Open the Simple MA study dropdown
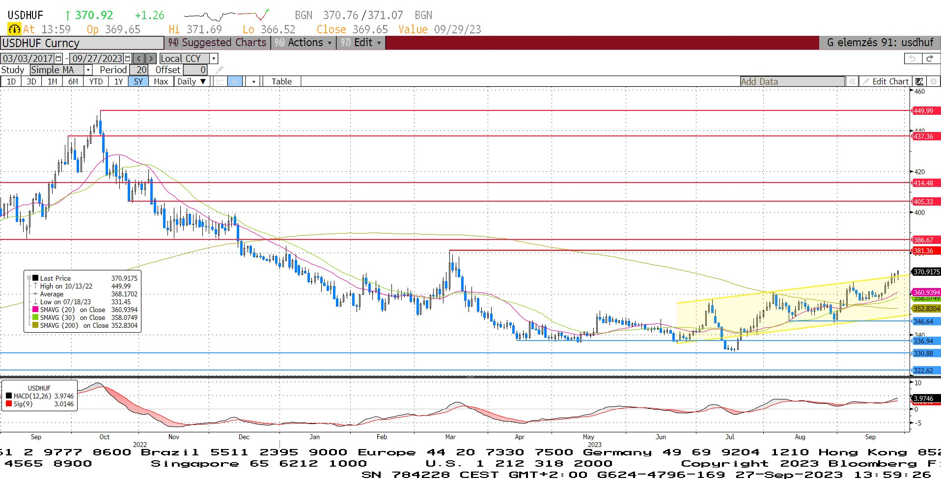This screenshot has height=502, width=941. 88,70
